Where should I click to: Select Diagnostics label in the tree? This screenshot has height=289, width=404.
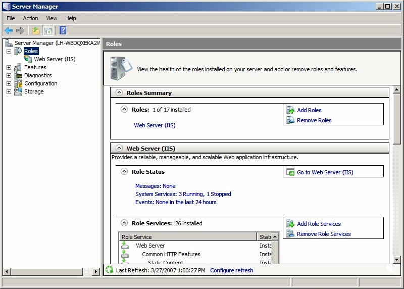pyautogui.click(x=38, y=75)
